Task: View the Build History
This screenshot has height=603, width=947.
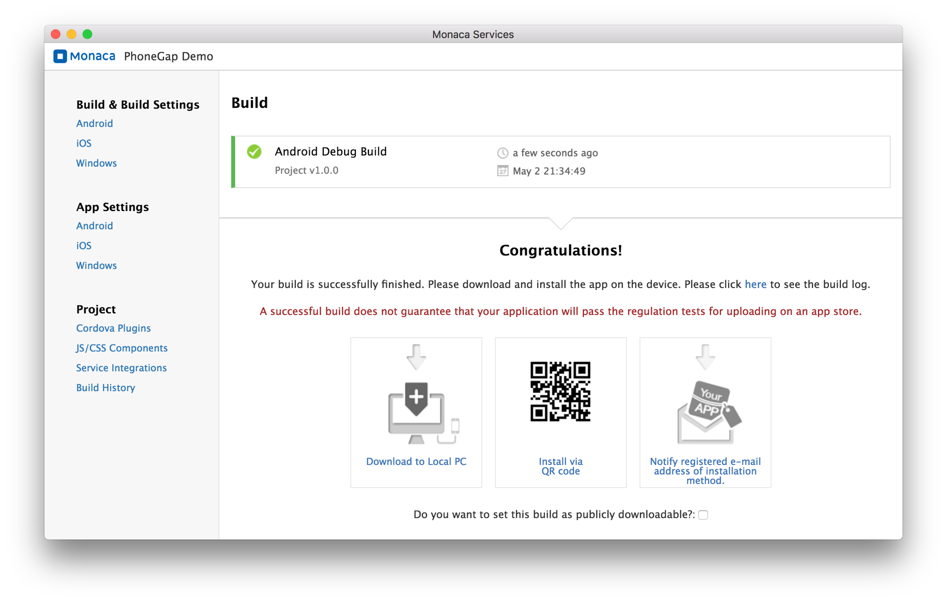Action: coord(105,387)
